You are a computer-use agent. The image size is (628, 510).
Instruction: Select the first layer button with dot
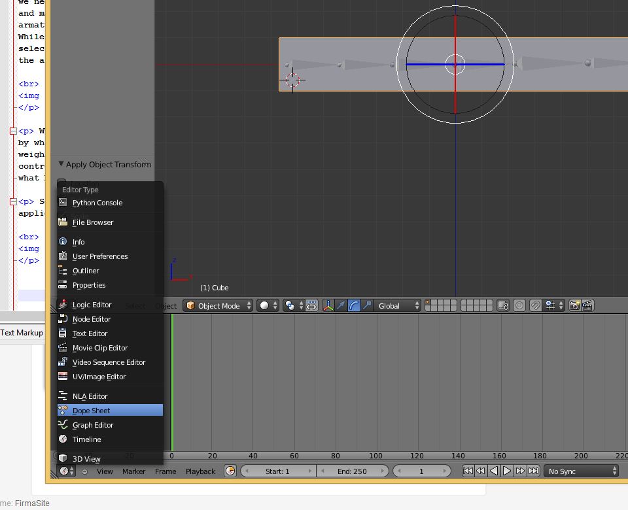[x=428, y=303]
